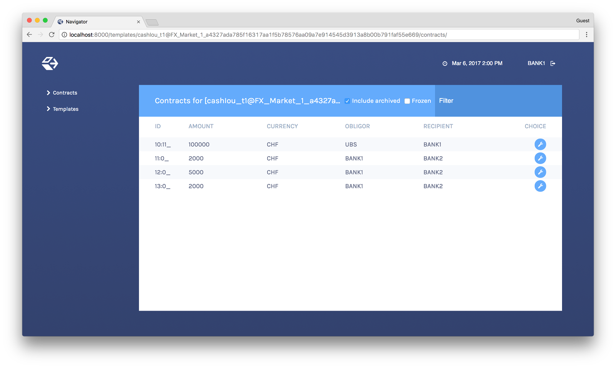Uncheck the Include archived checkbox
This screenshot has height=368, width=616.
(x=347, y=101)
